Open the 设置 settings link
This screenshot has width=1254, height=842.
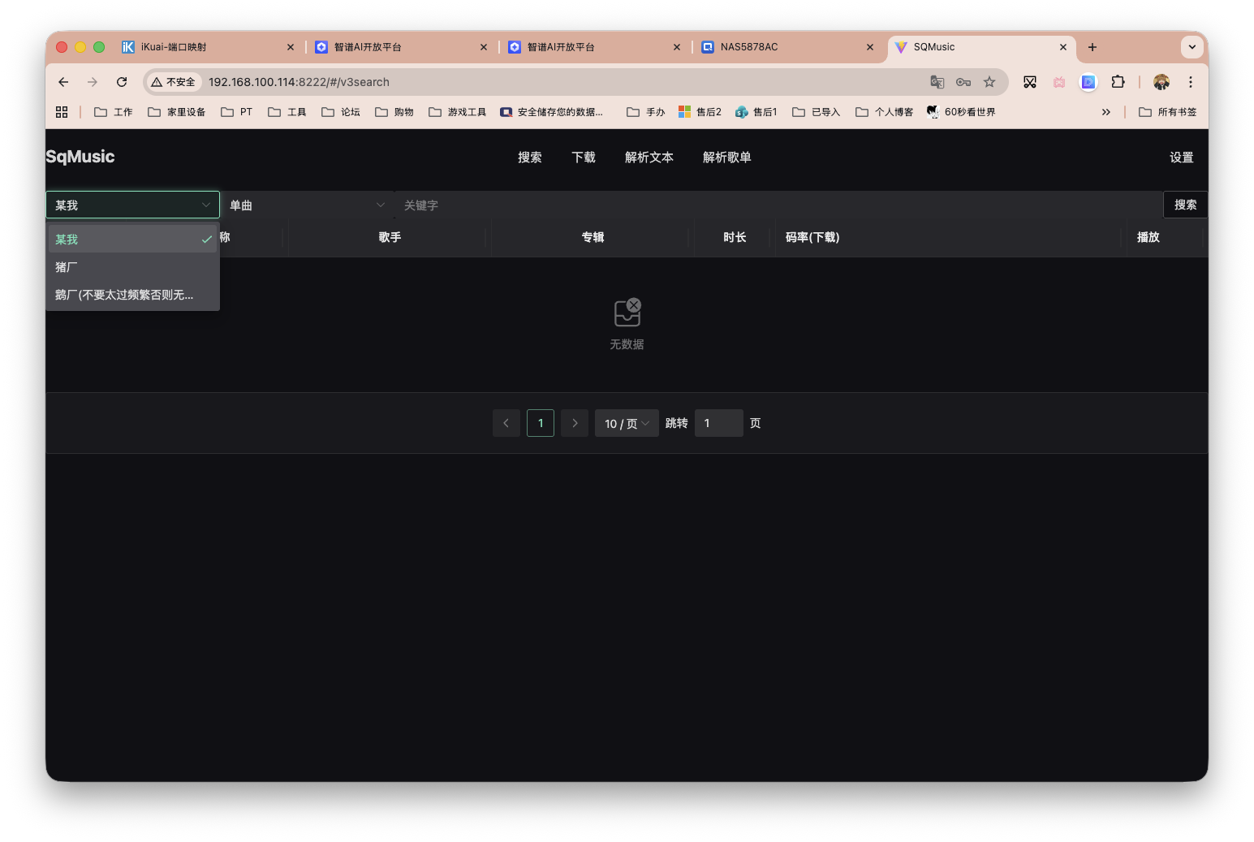click(x=1181, y=158)
